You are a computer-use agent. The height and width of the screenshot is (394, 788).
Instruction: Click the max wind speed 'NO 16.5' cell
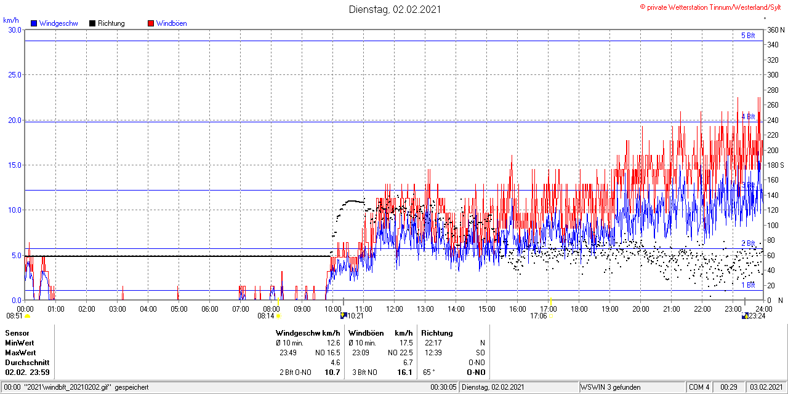pyautogui.click(x=328, y=353)
